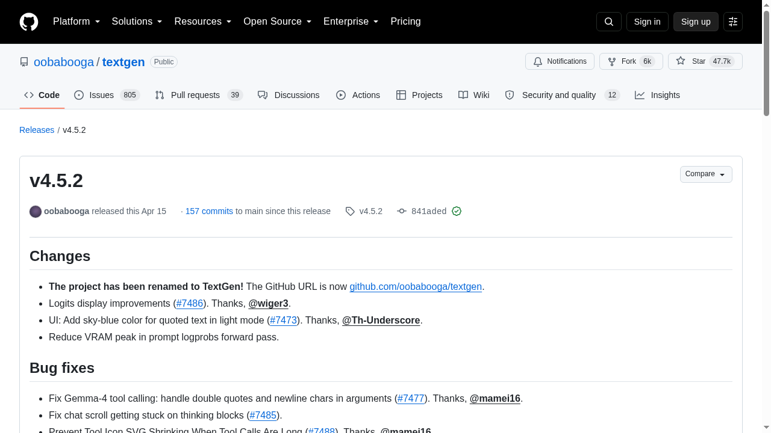Open the GitHub homepage logo
The height and width of the screenshot is (433, 771).
point(29,22)
